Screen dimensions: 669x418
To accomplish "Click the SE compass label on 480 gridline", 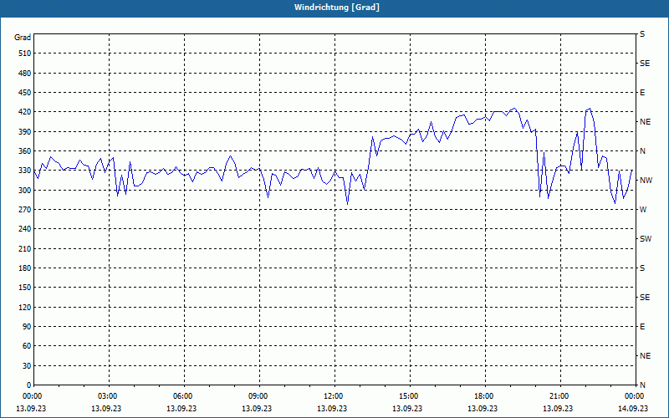I will pyautogui.click(x=645, y=64).
